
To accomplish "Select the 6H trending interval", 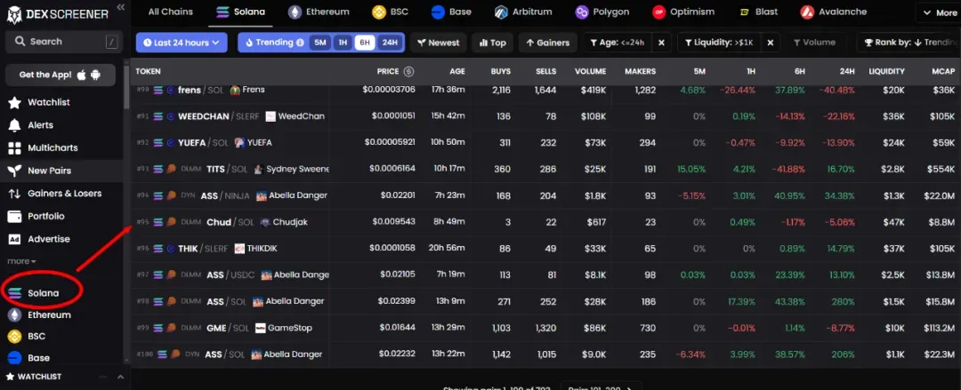I will (x=365, y=43).
